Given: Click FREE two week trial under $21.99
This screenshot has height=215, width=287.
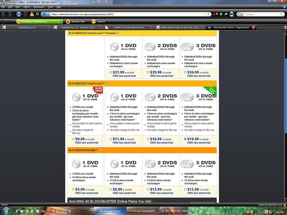Looking at the screenshot, I should [x=124, y=76].
